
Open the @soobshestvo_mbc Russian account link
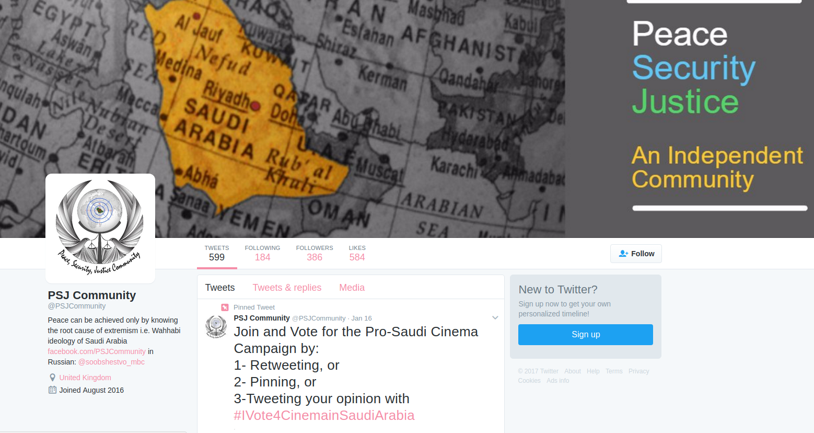111,362
